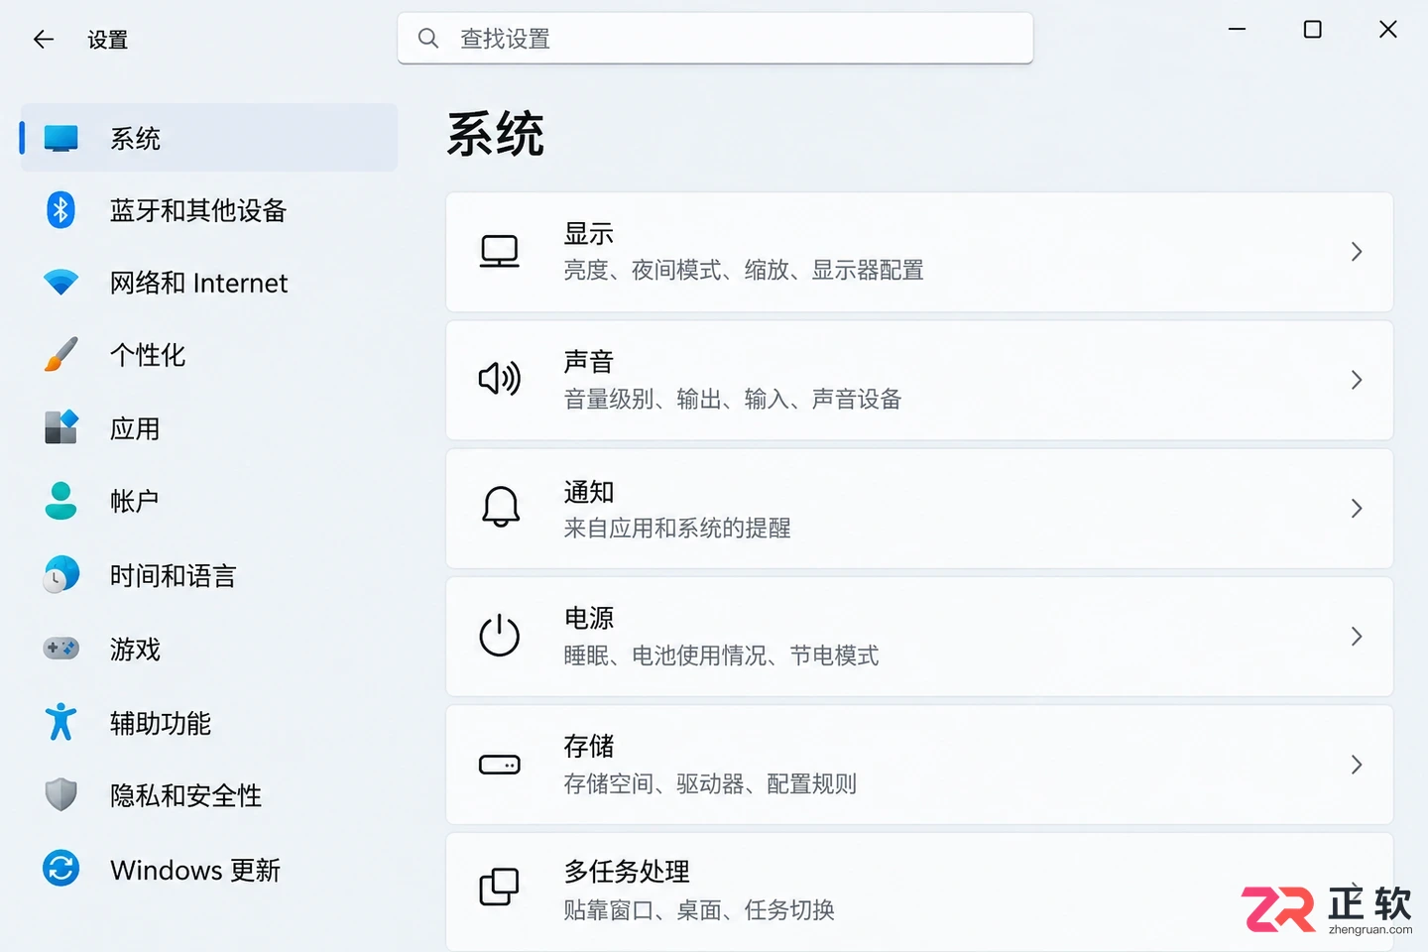Screen dimensions: 1428x952
Task: Open the 声音 settings title
Action: pos(589,362)
